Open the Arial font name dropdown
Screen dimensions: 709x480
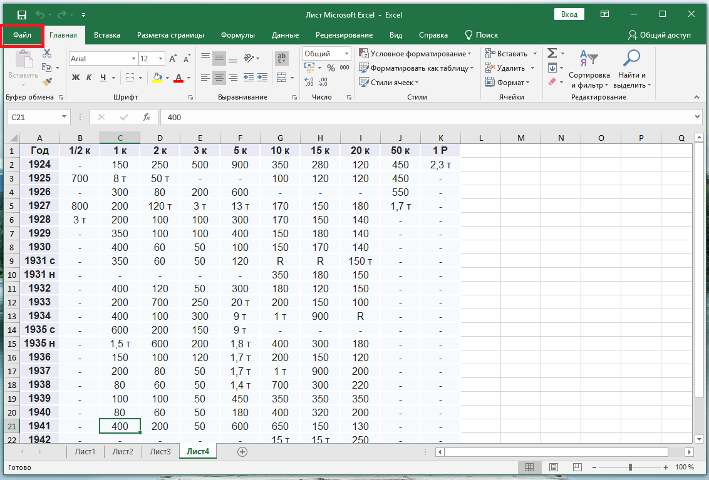133,58
